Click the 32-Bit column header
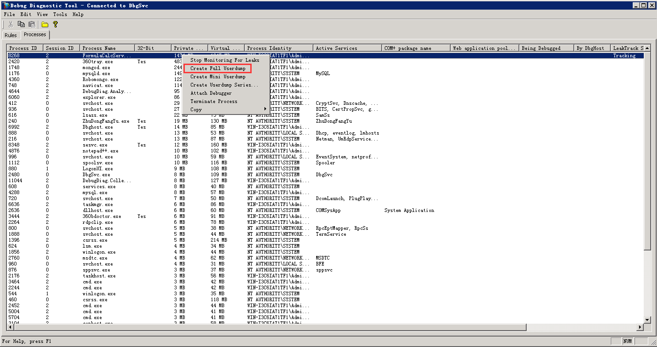The image size is (657, 347). [153, 48]
